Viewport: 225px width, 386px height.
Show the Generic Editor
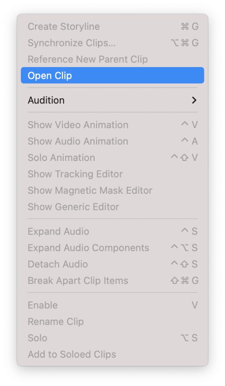point(73,207)
